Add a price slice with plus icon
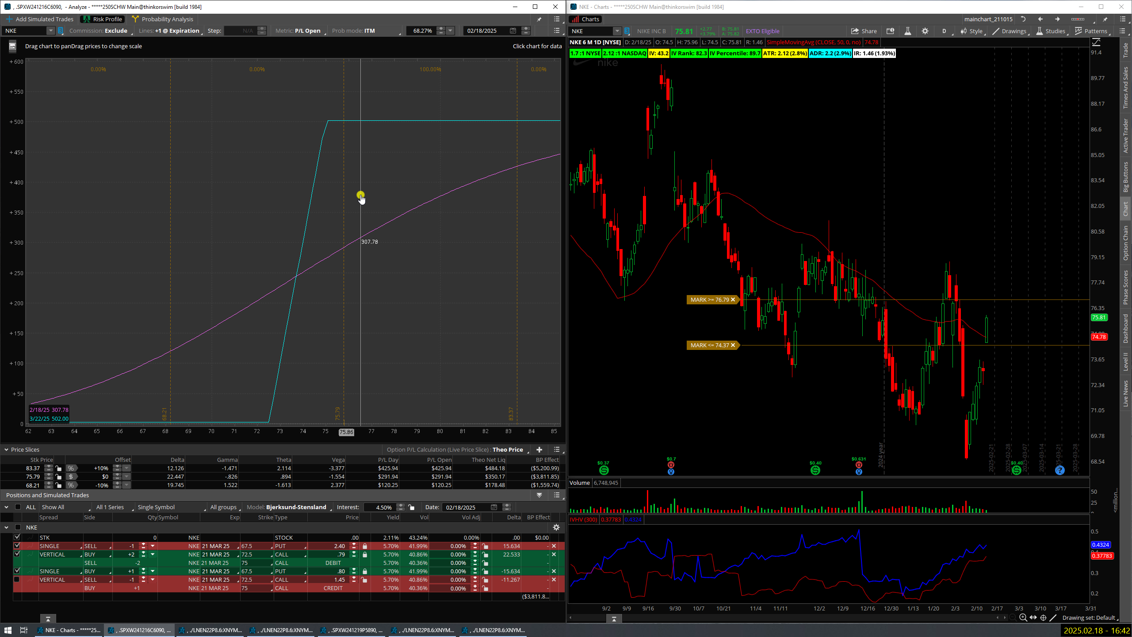The width and height of the screenshot is (1132, 637). point(539,449)
